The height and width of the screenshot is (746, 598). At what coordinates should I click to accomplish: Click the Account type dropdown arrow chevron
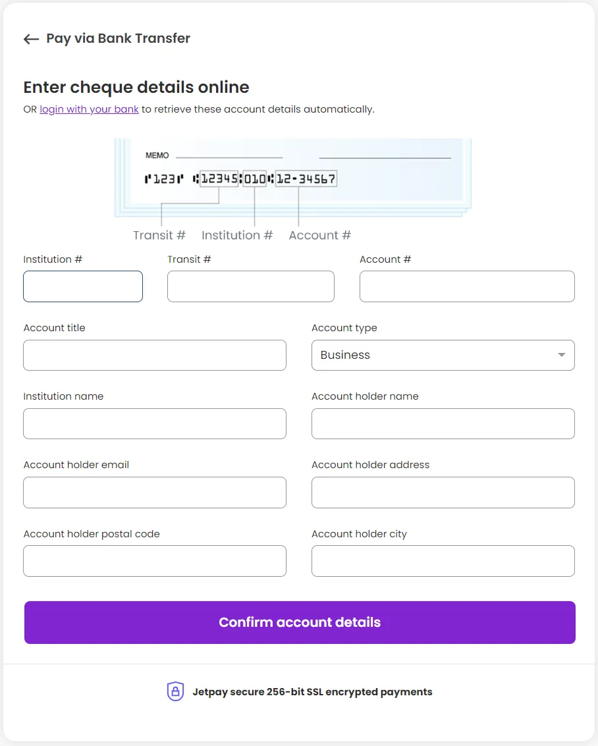click(562, 355)
